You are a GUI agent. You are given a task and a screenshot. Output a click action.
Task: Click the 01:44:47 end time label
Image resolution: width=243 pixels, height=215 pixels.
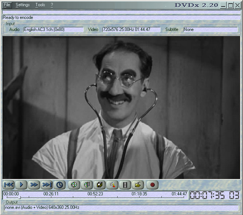[x=179, y=194]
